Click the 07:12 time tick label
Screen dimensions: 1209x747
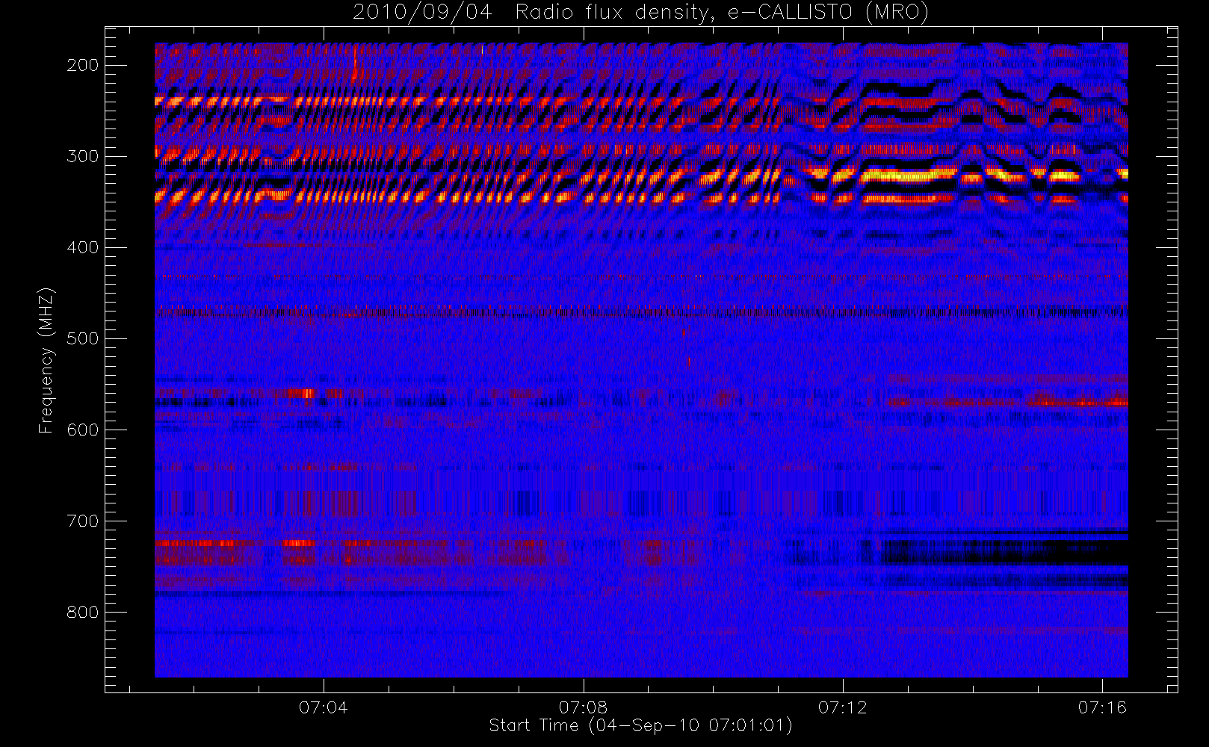(x=843, y=707)
